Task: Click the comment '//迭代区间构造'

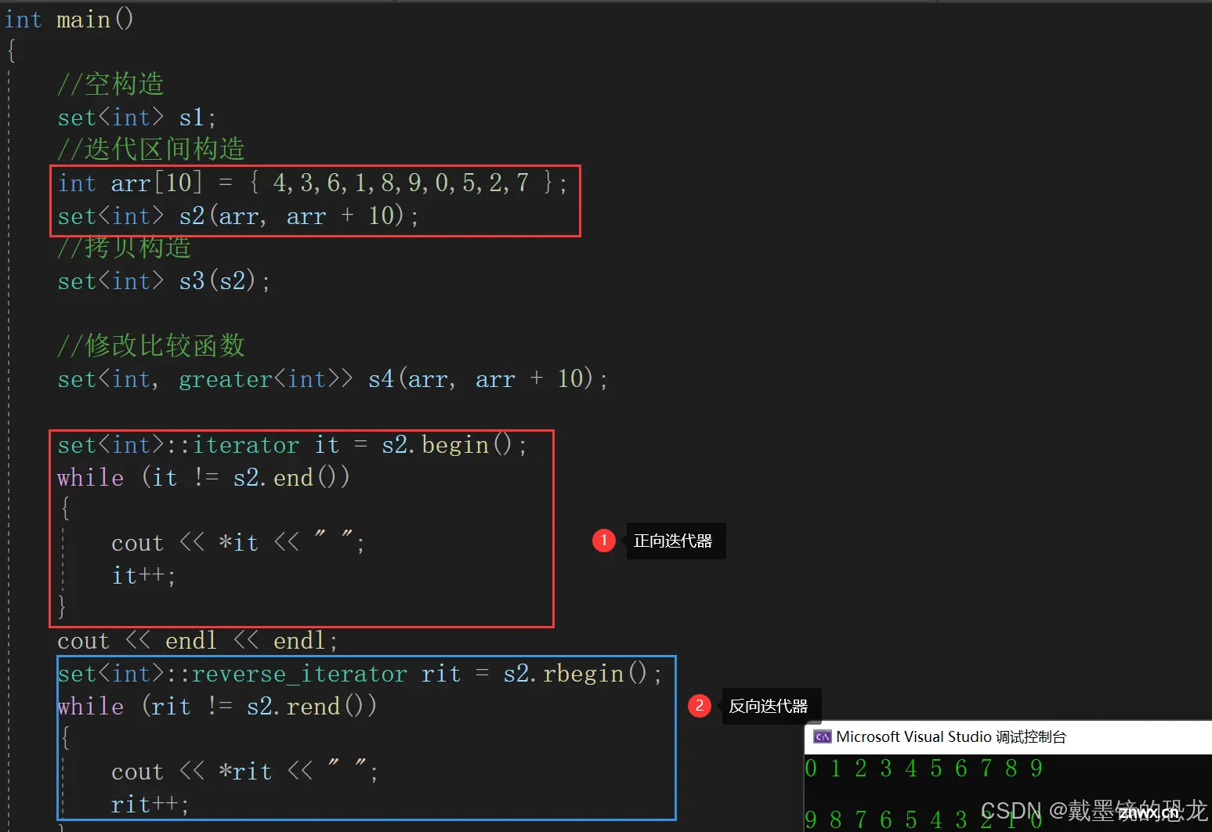Action: pyautogui.click(x=151, y=149)
